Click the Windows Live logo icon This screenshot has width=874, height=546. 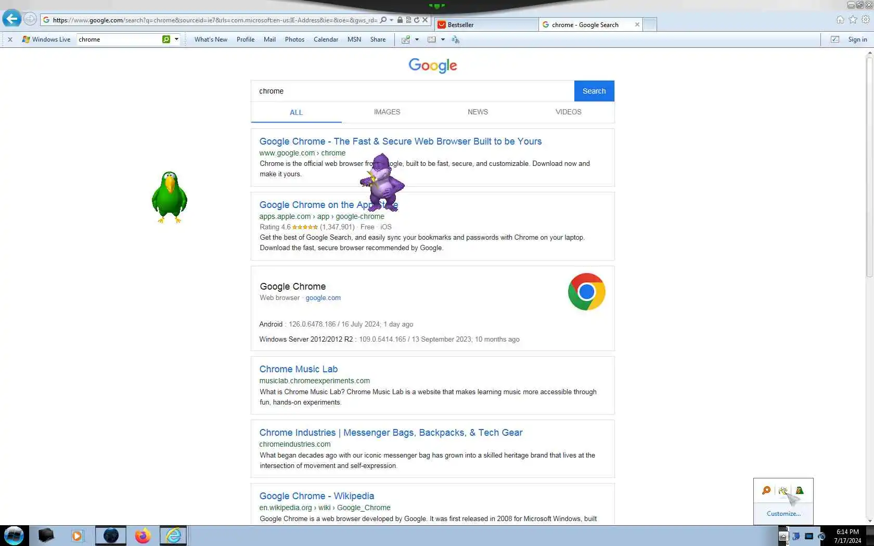click(x=26, y=40)
